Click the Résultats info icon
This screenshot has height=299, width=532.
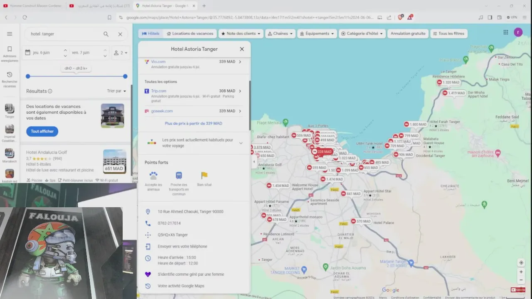50,91
